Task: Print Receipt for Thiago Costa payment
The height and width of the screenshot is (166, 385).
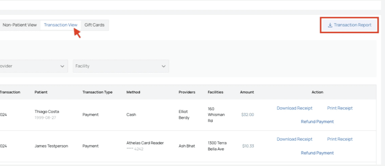Action: [339, 108]
